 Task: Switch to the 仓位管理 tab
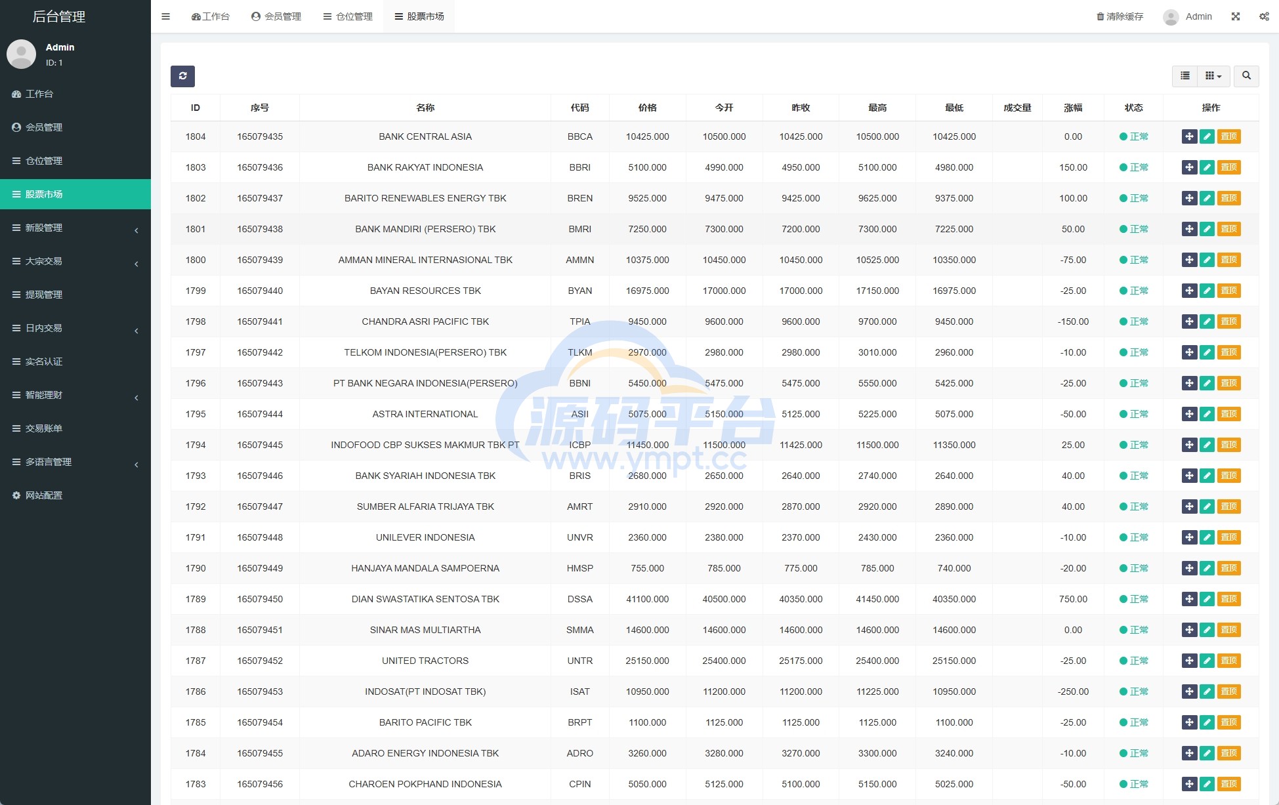click(348, 16)
